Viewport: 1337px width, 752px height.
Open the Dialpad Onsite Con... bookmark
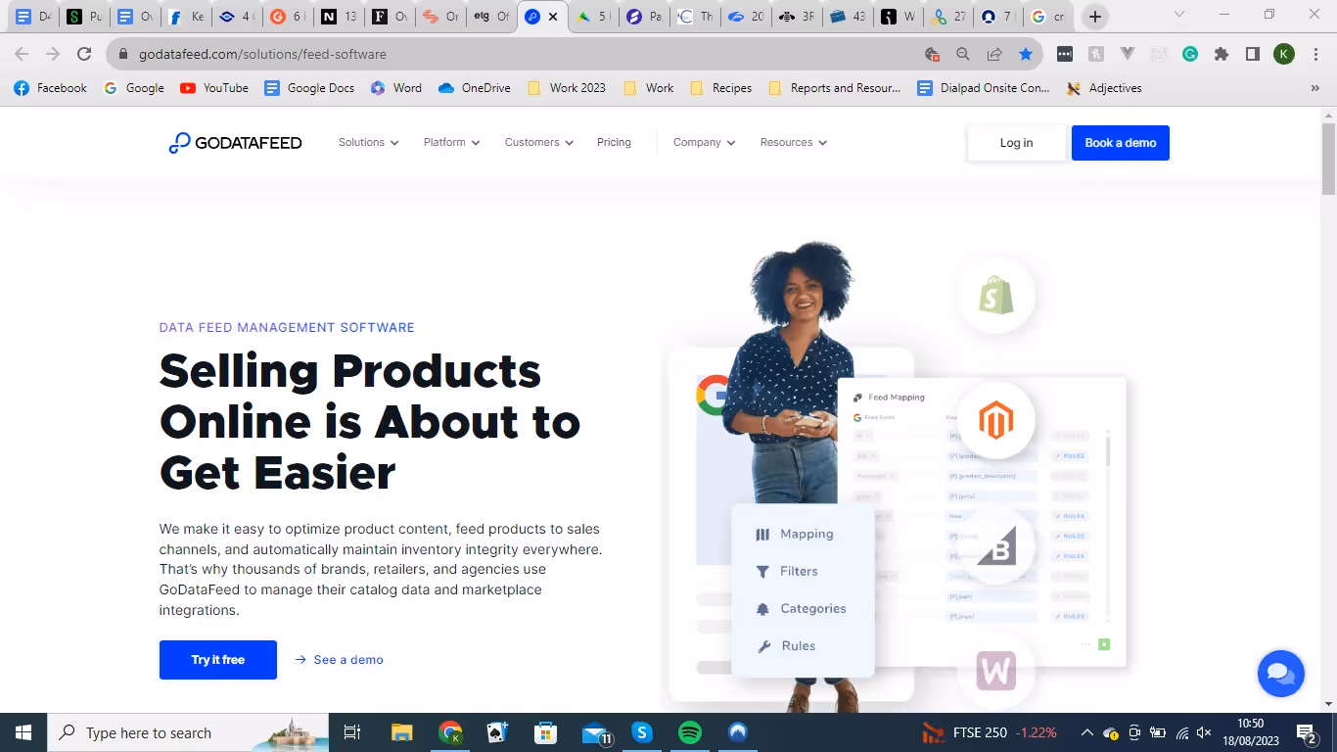click(x=984, y=88)
